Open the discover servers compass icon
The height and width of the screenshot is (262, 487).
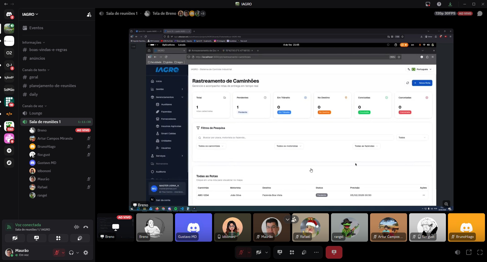click(9, 163)
